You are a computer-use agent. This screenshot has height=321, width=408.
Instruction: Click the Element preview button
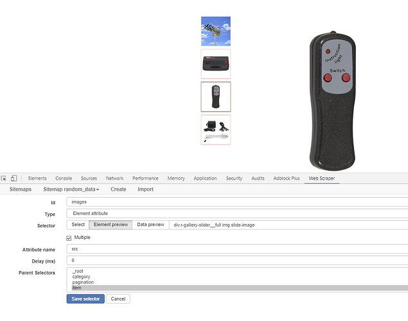pos(111,225)
